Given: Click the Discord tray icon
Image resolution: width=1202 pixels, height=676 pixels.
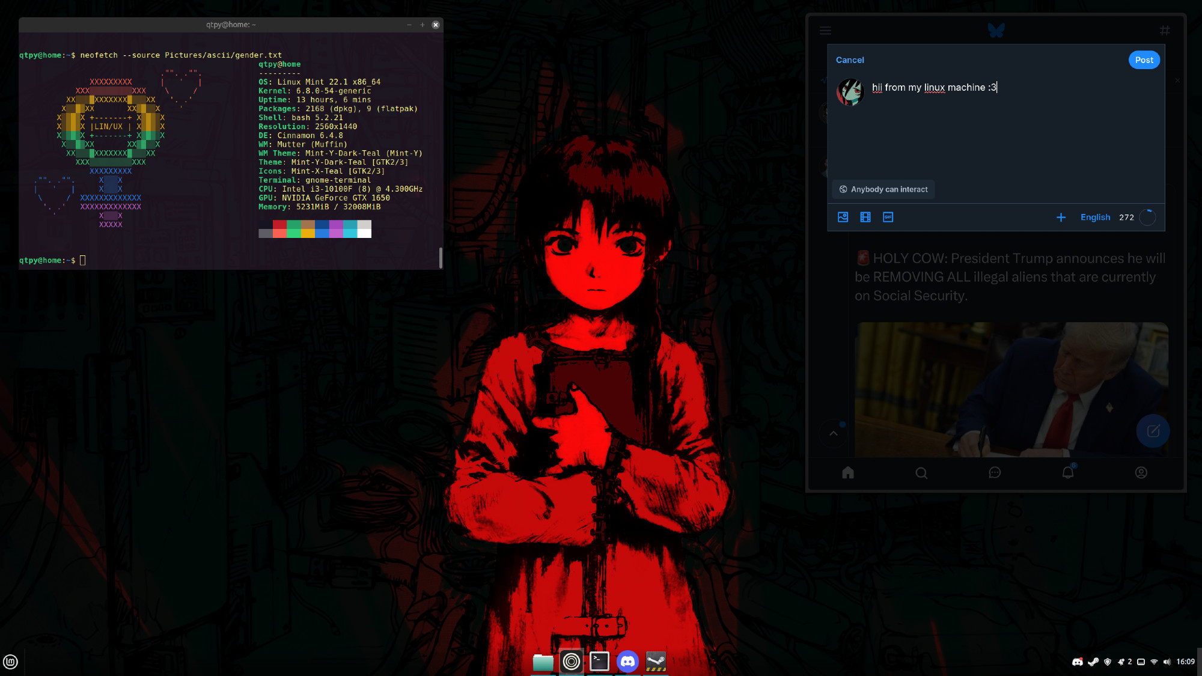Looking at the screenshot, I should coord(1077,662).
